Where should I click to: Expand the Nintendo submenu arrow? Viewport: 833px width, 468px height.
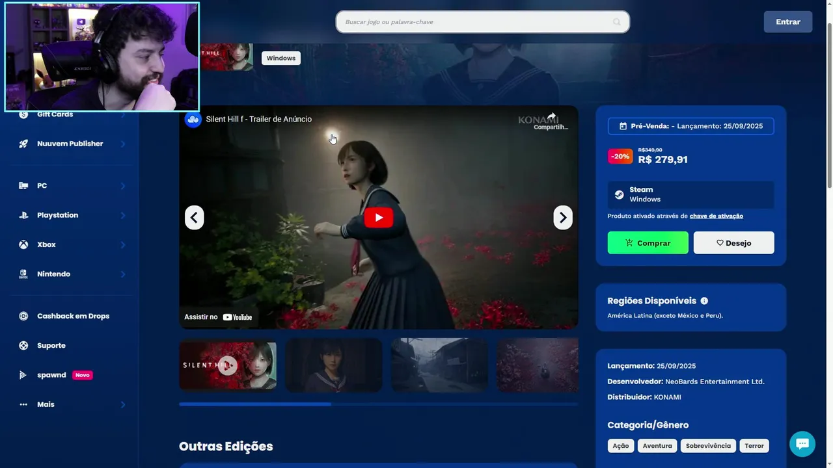coord(122,274)
